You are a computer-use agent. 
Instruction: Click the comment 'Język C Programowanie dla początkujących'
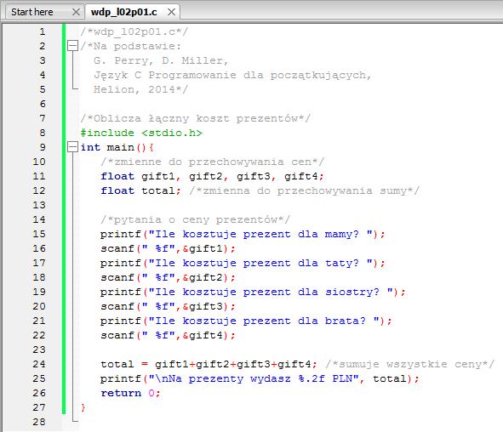[x=232, y=75]
